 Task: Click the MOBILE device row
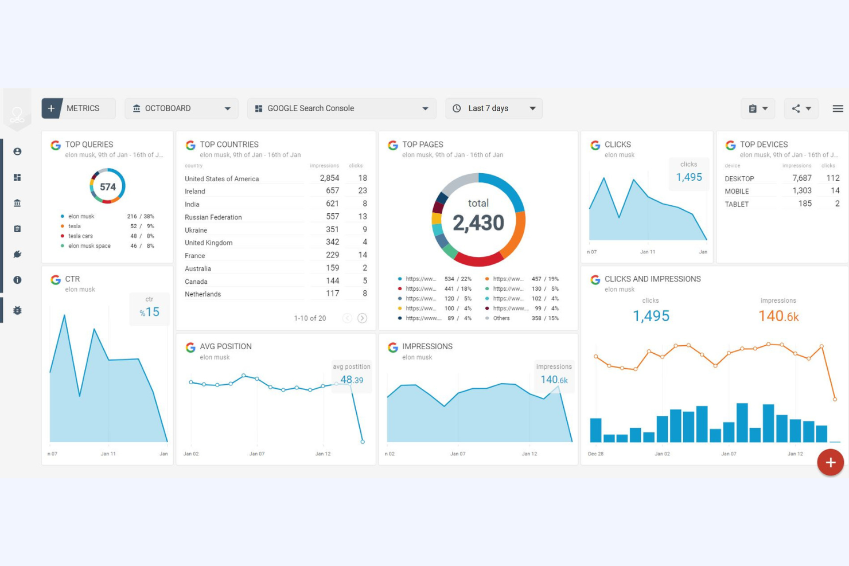pyautogui.click(x=782, y=191)
